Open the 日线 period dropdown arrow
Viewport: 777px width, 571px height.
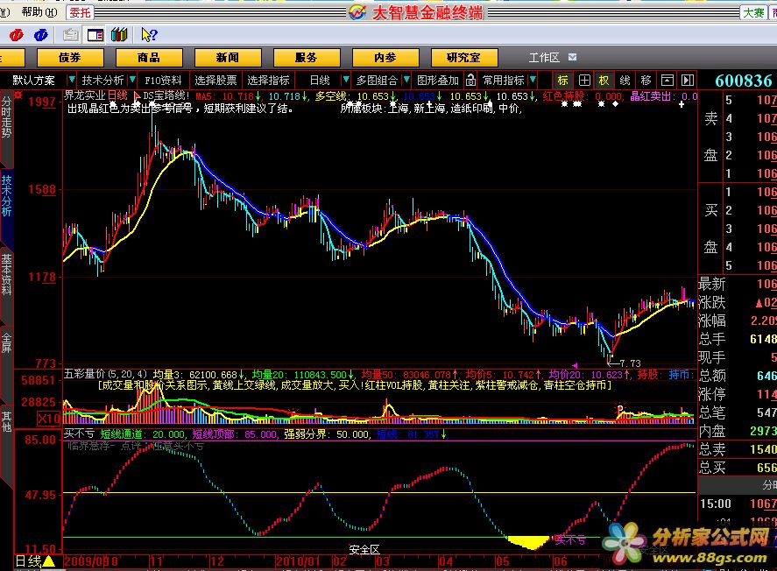[346, 79]
